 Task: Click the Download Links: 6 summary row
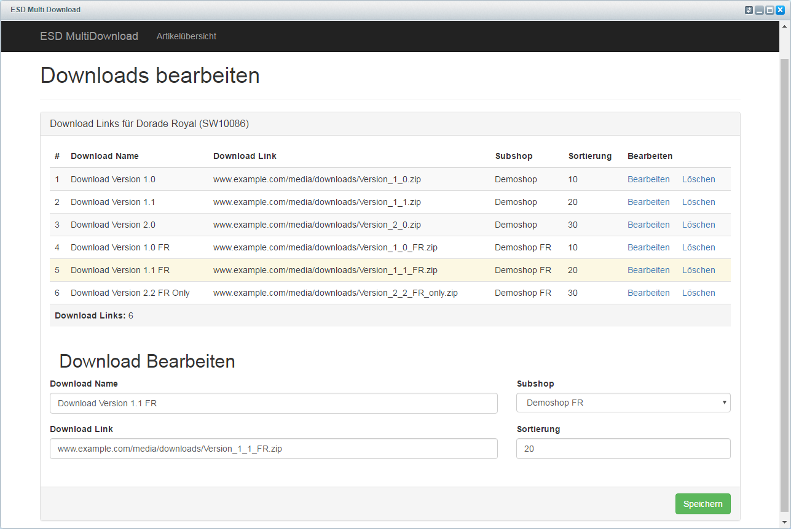[x=390, y=315]
